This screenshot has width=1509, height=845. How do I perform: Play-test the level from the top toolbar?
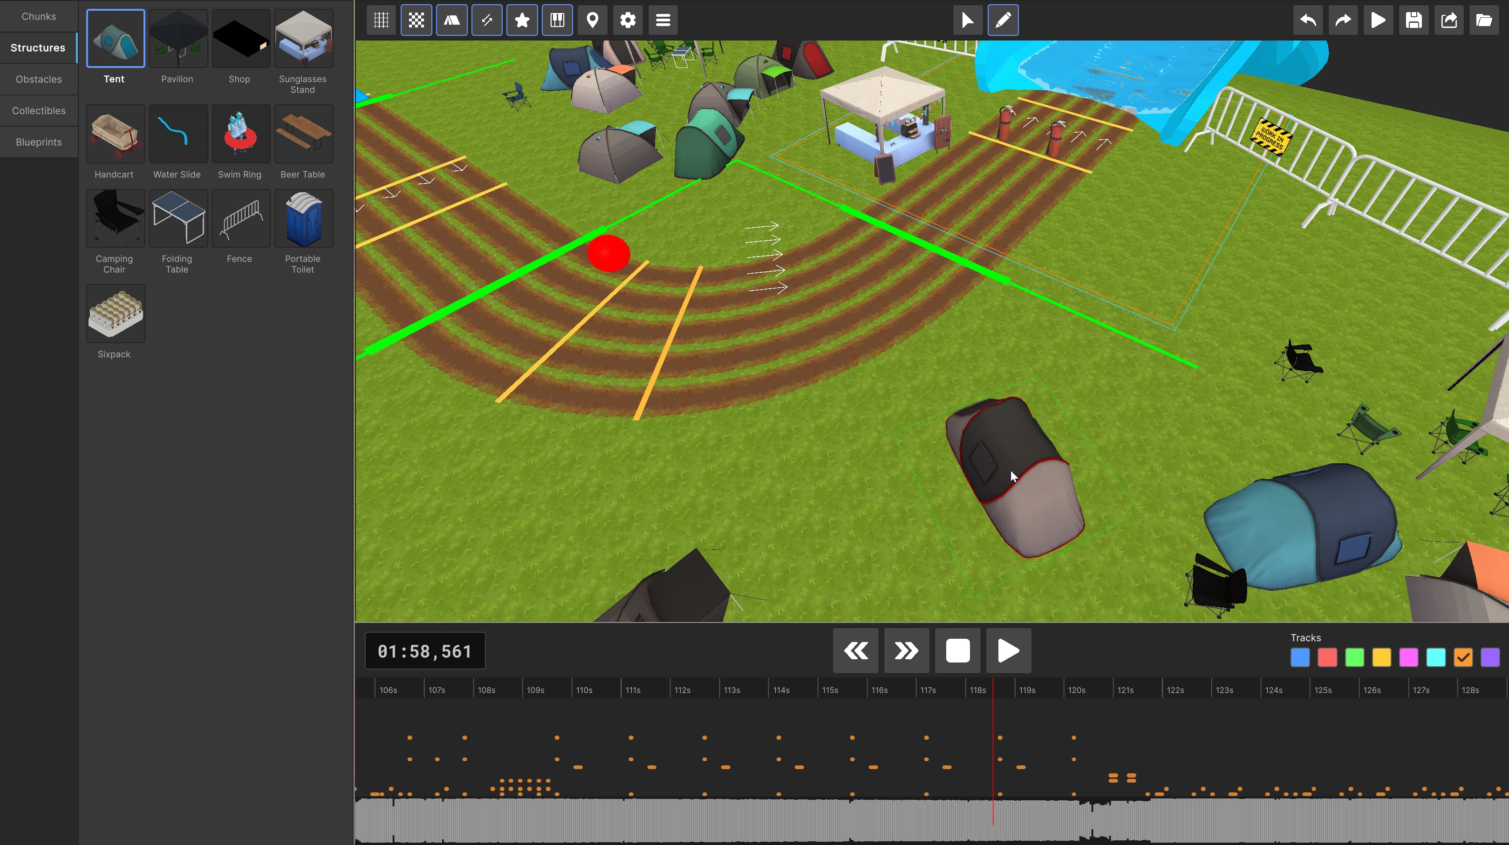[1379, 20]
